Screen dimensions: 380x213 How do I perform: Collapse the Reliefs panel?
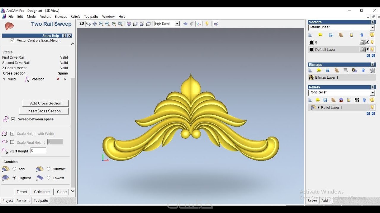click(x=373, y=87)
